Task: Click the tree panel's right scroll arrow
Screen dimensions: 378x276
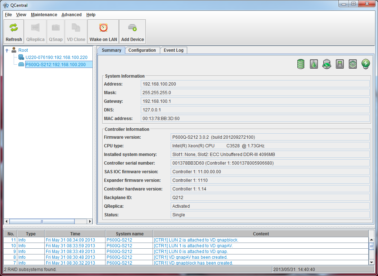Action: click(90, 221)
